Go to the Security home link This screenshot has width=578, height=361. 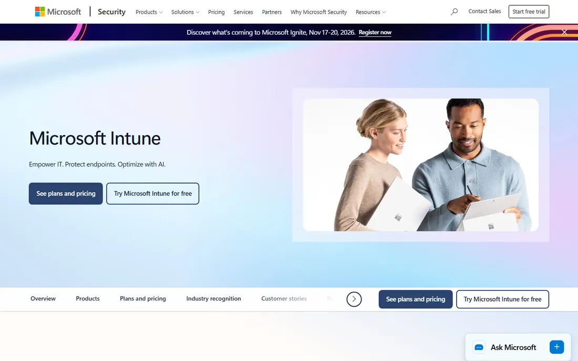(x=112, y=12)
